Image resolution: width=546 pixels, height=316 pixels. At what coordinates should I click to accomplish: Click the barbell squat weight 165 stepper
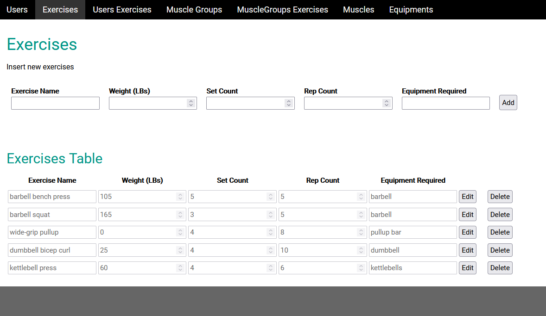pyautogui.click(x=180, y=215)
